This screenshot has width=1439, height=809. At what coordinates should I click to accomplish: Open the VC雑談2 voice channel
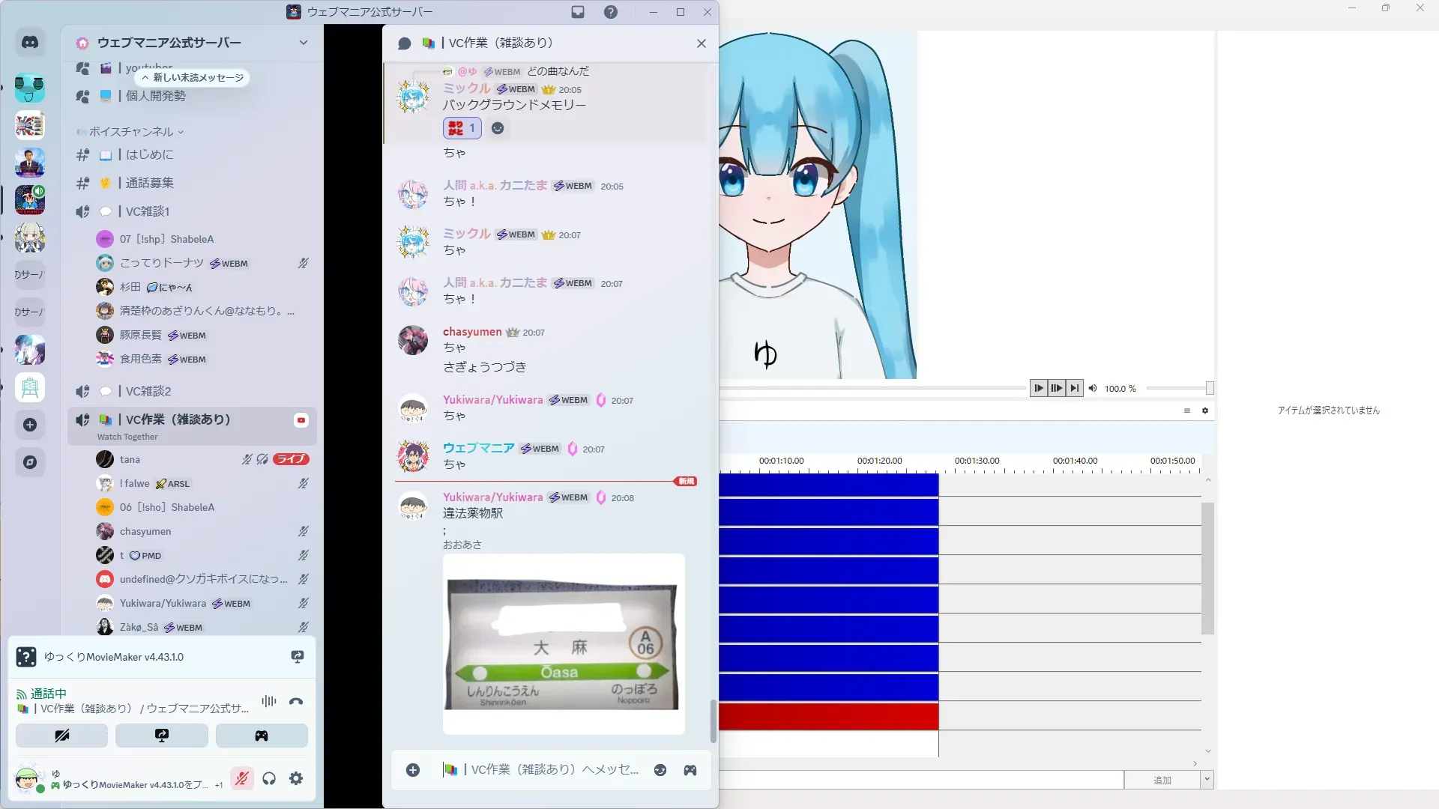pos(148,391)
